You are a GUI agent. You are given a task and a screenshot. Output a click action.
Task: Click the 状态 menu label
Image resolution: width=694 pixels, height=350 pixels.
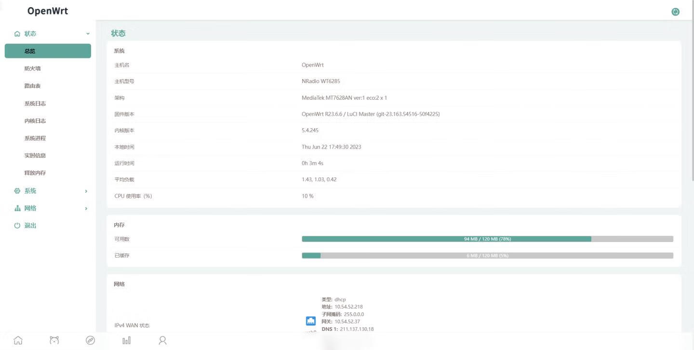click(30, 34)
